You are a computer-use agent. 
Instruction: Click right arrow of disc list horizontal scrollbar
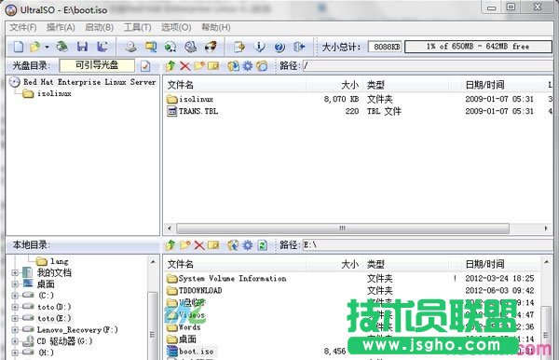(546, 228)
